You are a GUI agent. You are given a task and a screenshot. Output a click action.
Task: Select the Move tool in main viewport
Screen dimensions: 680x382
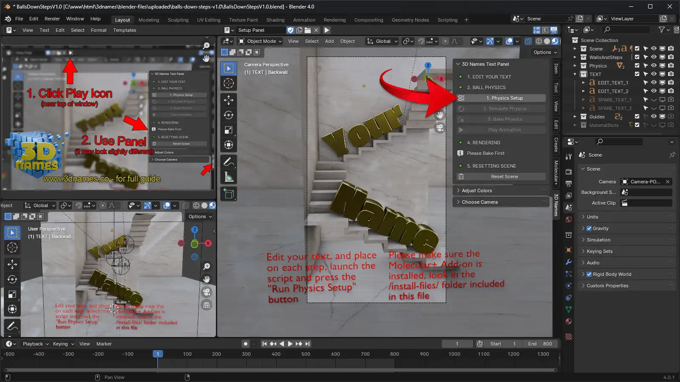click(229, 100)
